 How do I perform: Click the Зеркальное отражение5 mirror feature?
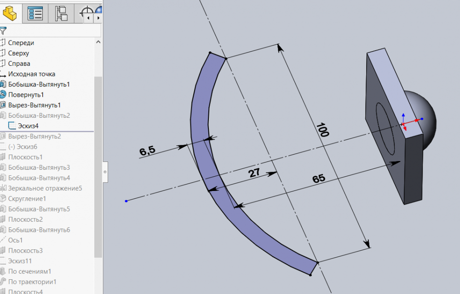pyautogui.click(x=45, y=188)
